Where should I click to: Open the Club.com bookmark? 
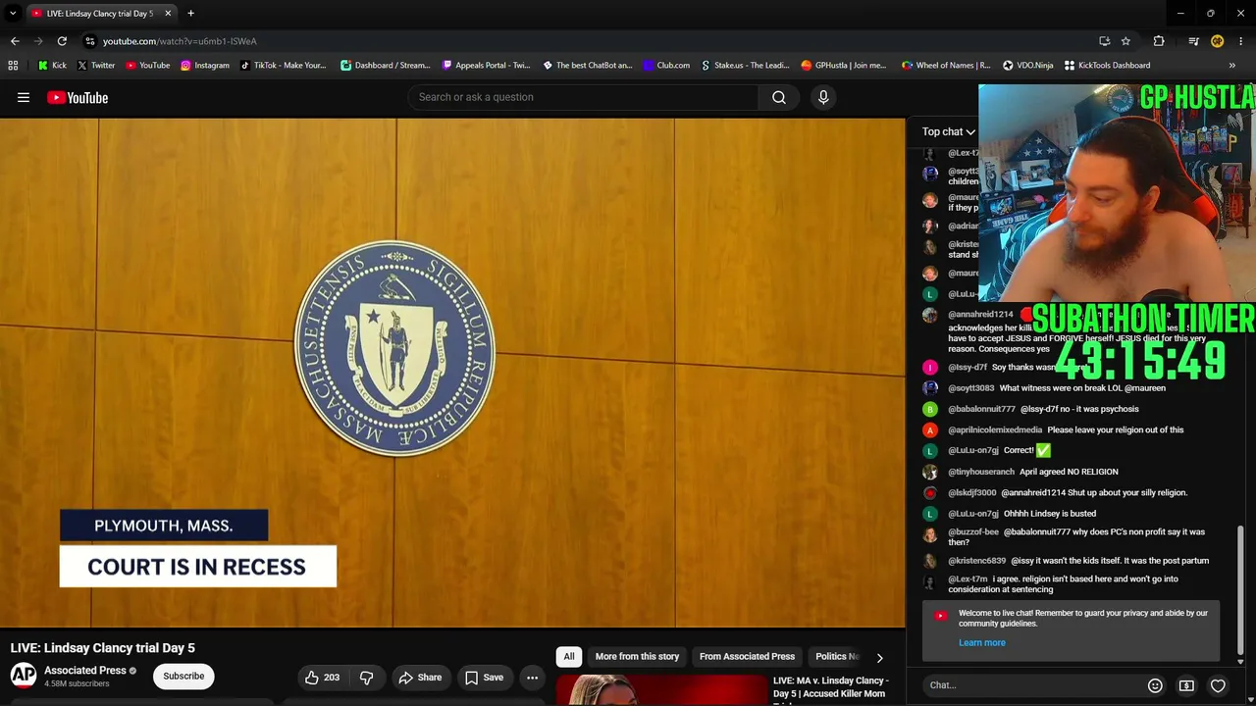666,66
